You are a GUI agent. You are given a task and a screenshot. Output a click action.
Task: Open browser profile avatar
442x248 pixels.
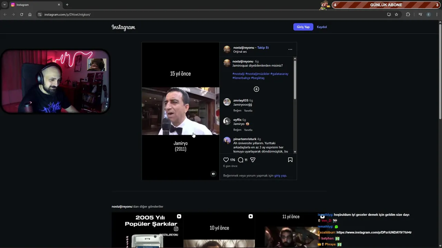[x=429, y=14]
